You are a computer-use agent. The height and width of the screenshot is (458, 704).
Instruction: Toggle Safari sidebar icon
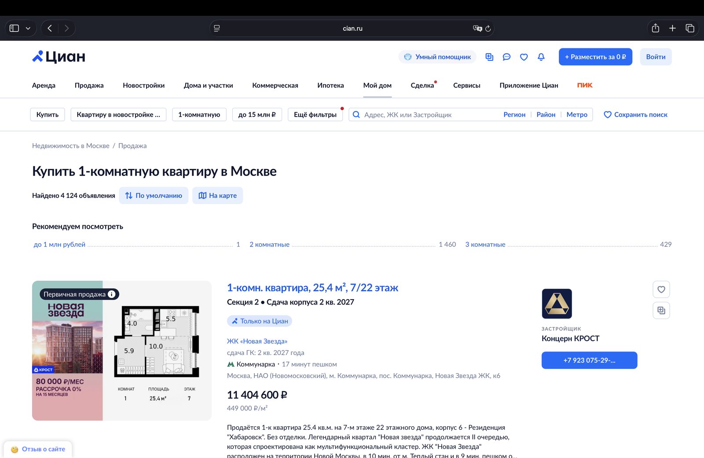14,28
